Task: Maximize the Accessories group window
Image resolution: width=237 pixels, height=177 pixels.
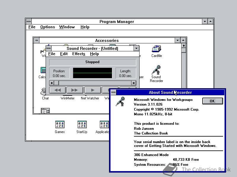Action: coord(183,40)
